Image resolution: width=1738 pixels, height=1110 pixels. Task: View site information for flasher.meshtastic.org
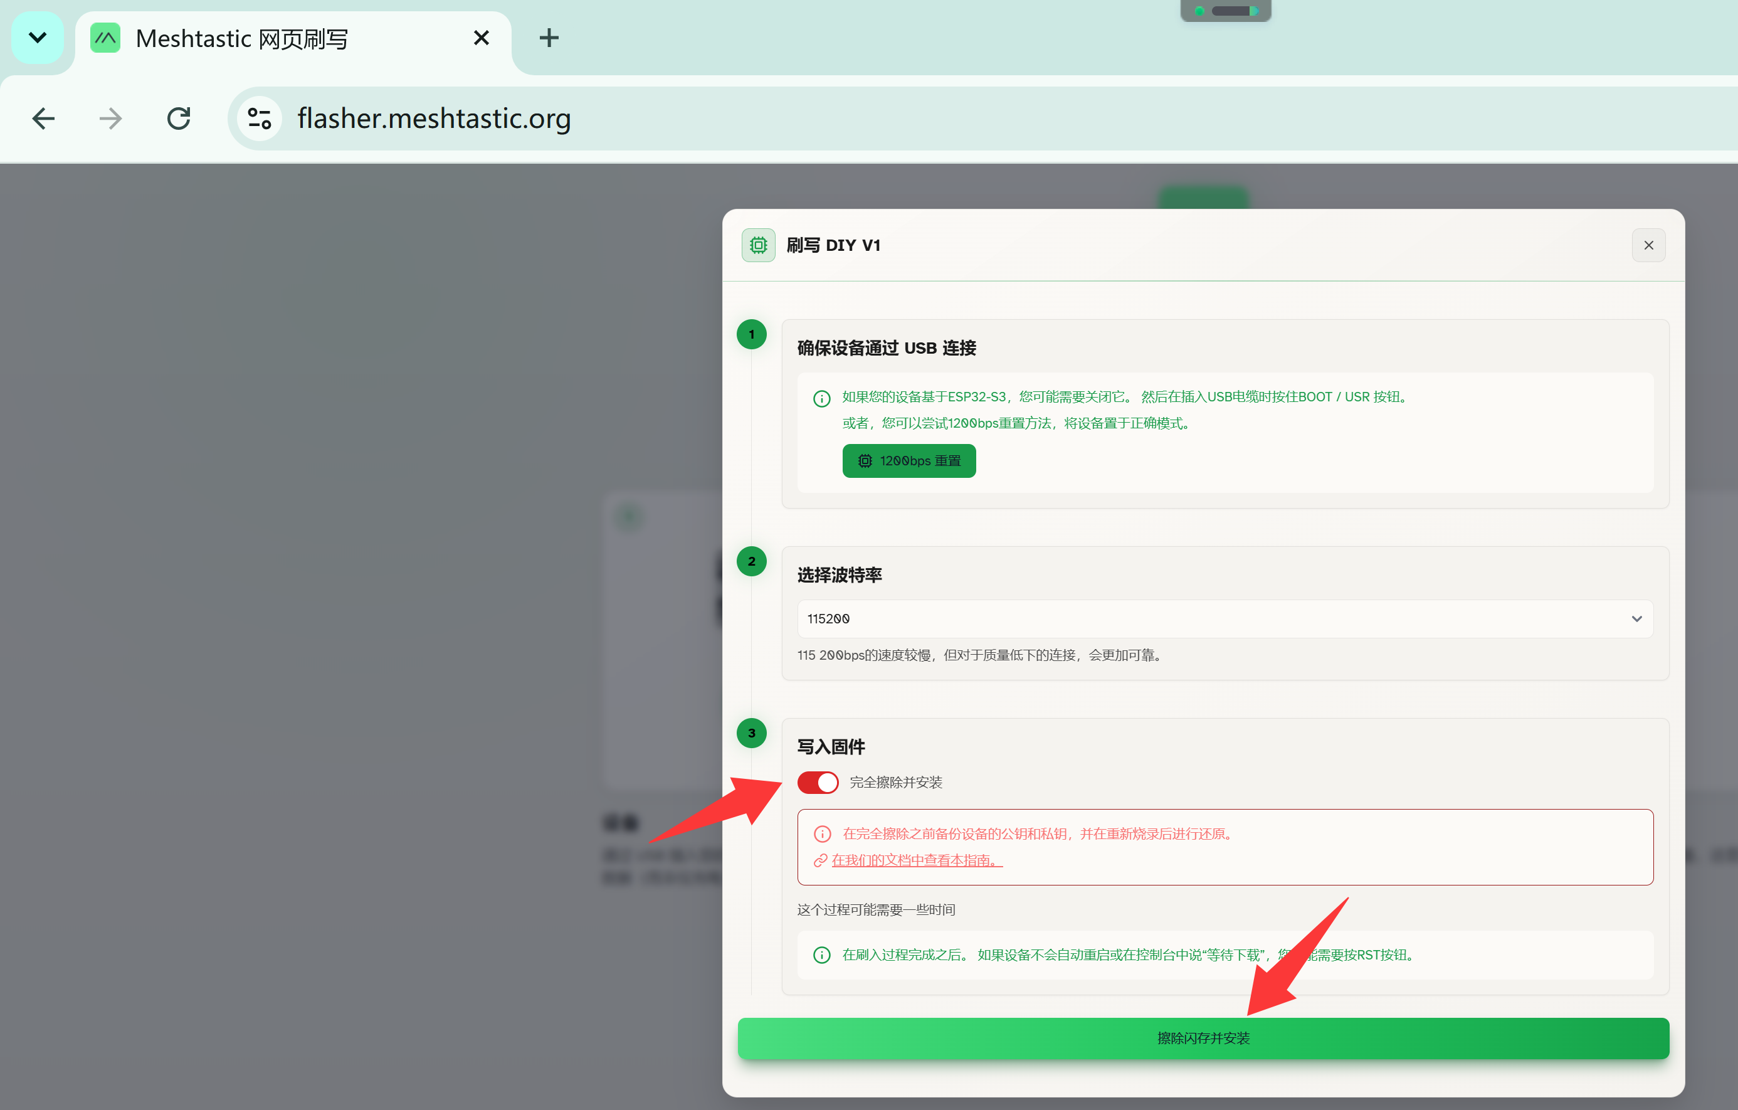(259, 119)
